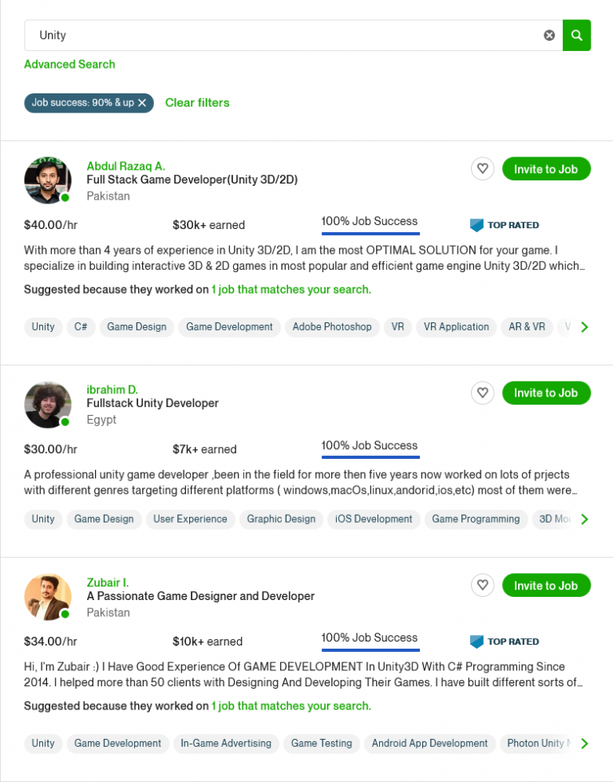613x782 pixels.
Task: Invite ibrahim D. to job
Action: pyautogui.click(x=546, y=393)
